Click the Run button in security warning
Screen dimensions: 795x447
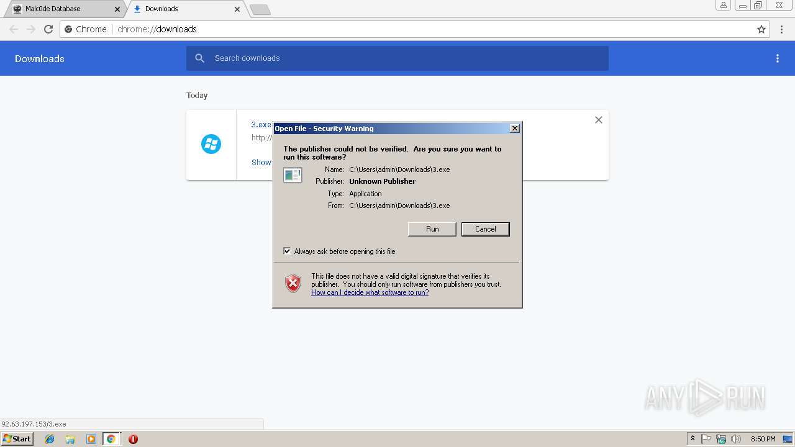(x=432, y=229)
